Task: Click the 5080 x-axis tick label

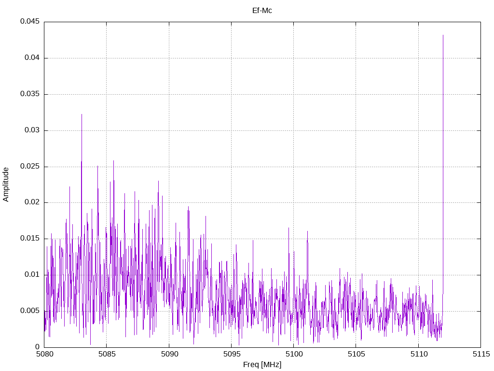Action: pyautogui.click(x=44, y=354)
